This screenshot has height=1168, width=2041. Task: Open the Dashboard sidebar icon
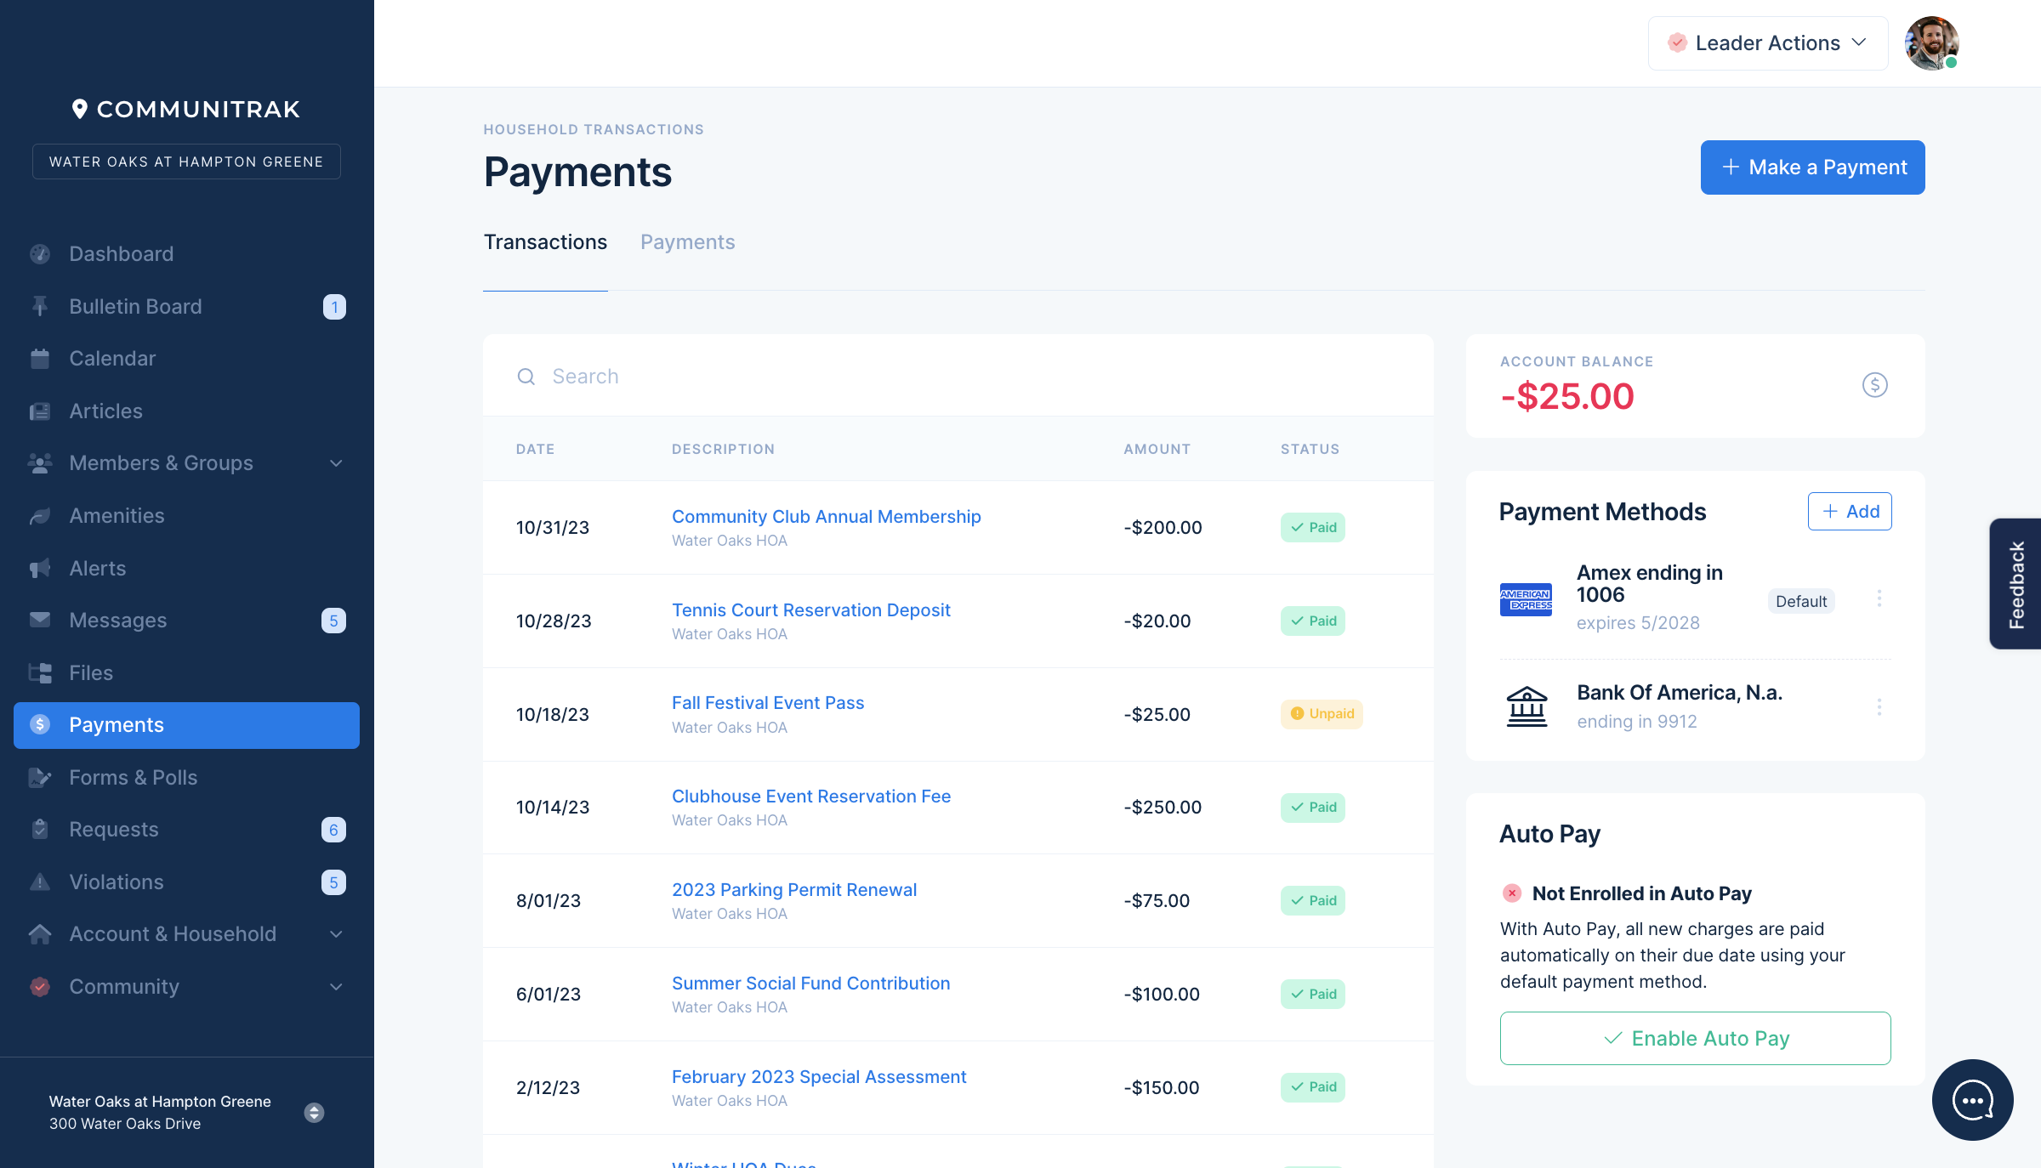tap(40, 253)
